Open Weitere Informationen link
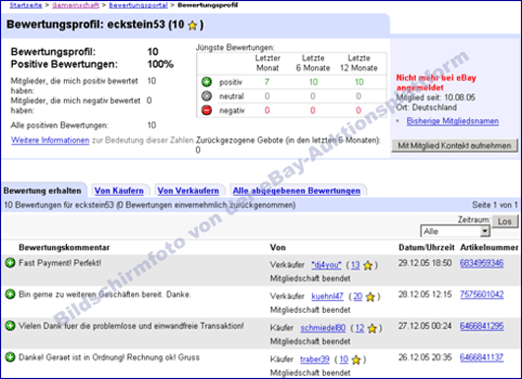This screenshot has width=522, height=379. pos(50,140)
